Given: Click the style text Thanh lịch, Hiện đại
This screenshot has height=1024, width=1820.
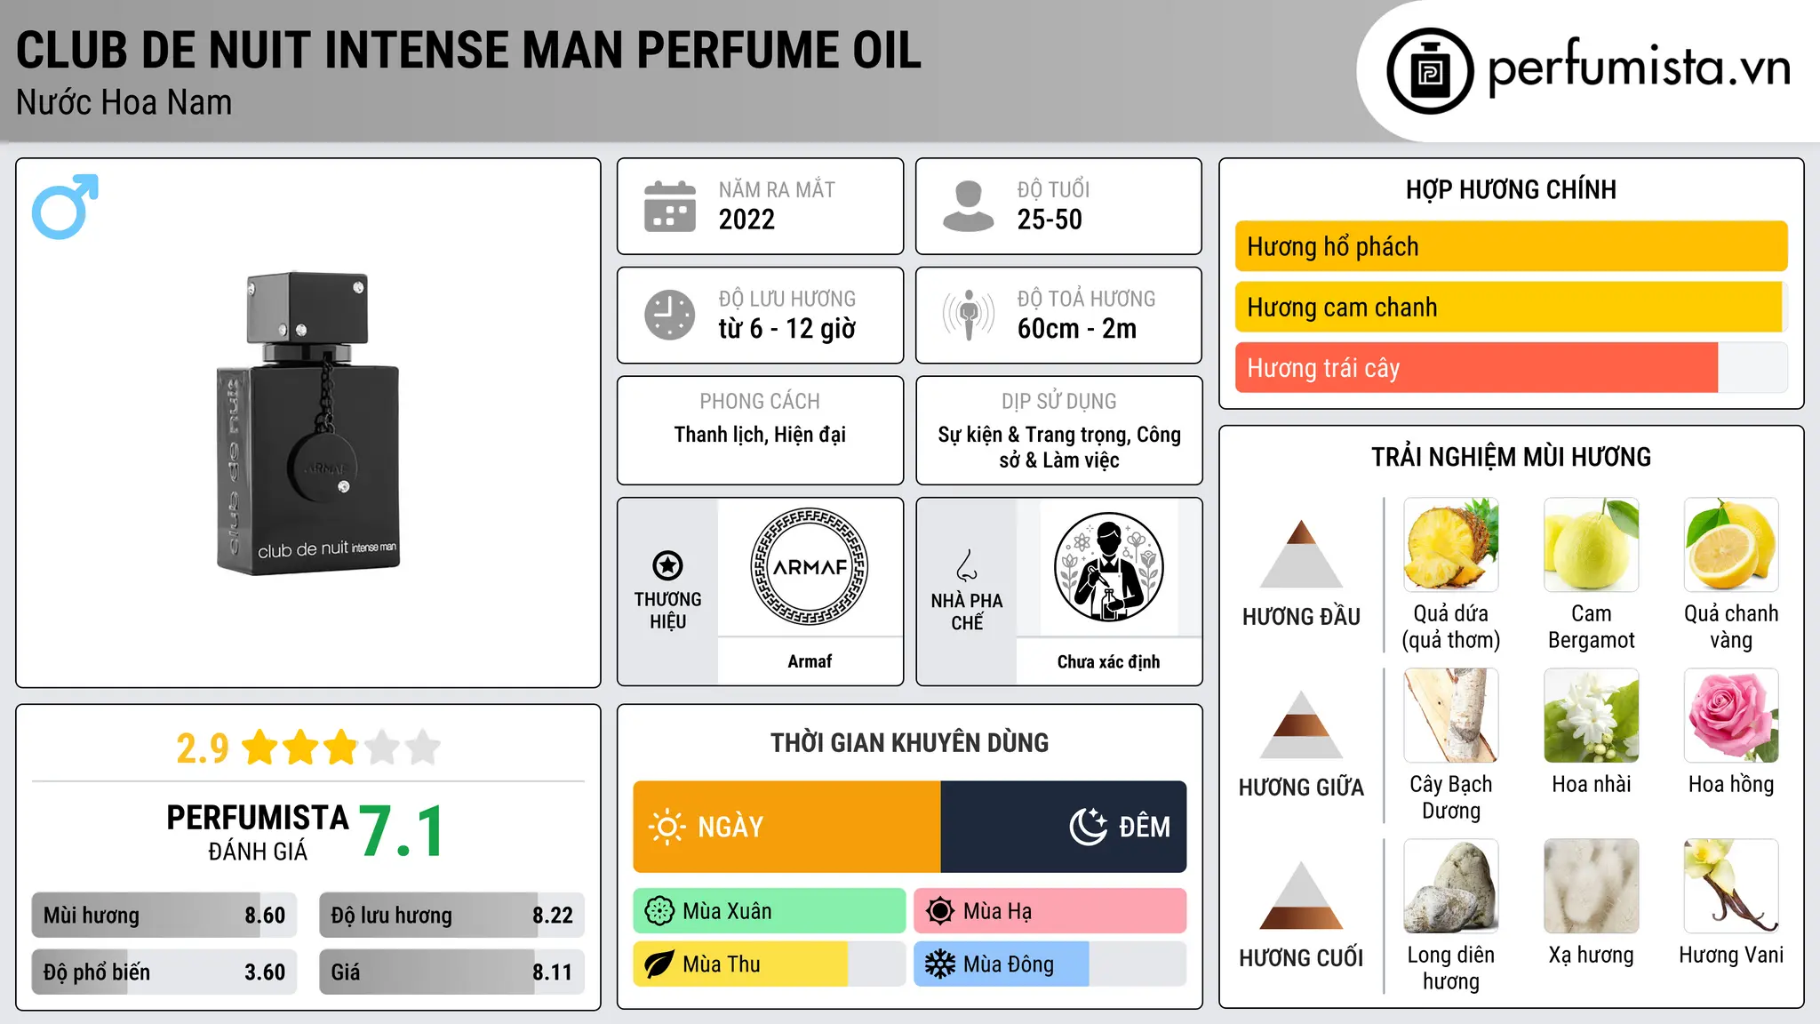Looking at the screenshot, I should (x=760, y=435).
